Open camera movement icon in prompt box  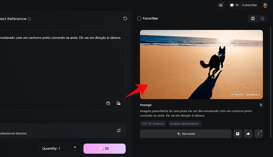point(108,103)
